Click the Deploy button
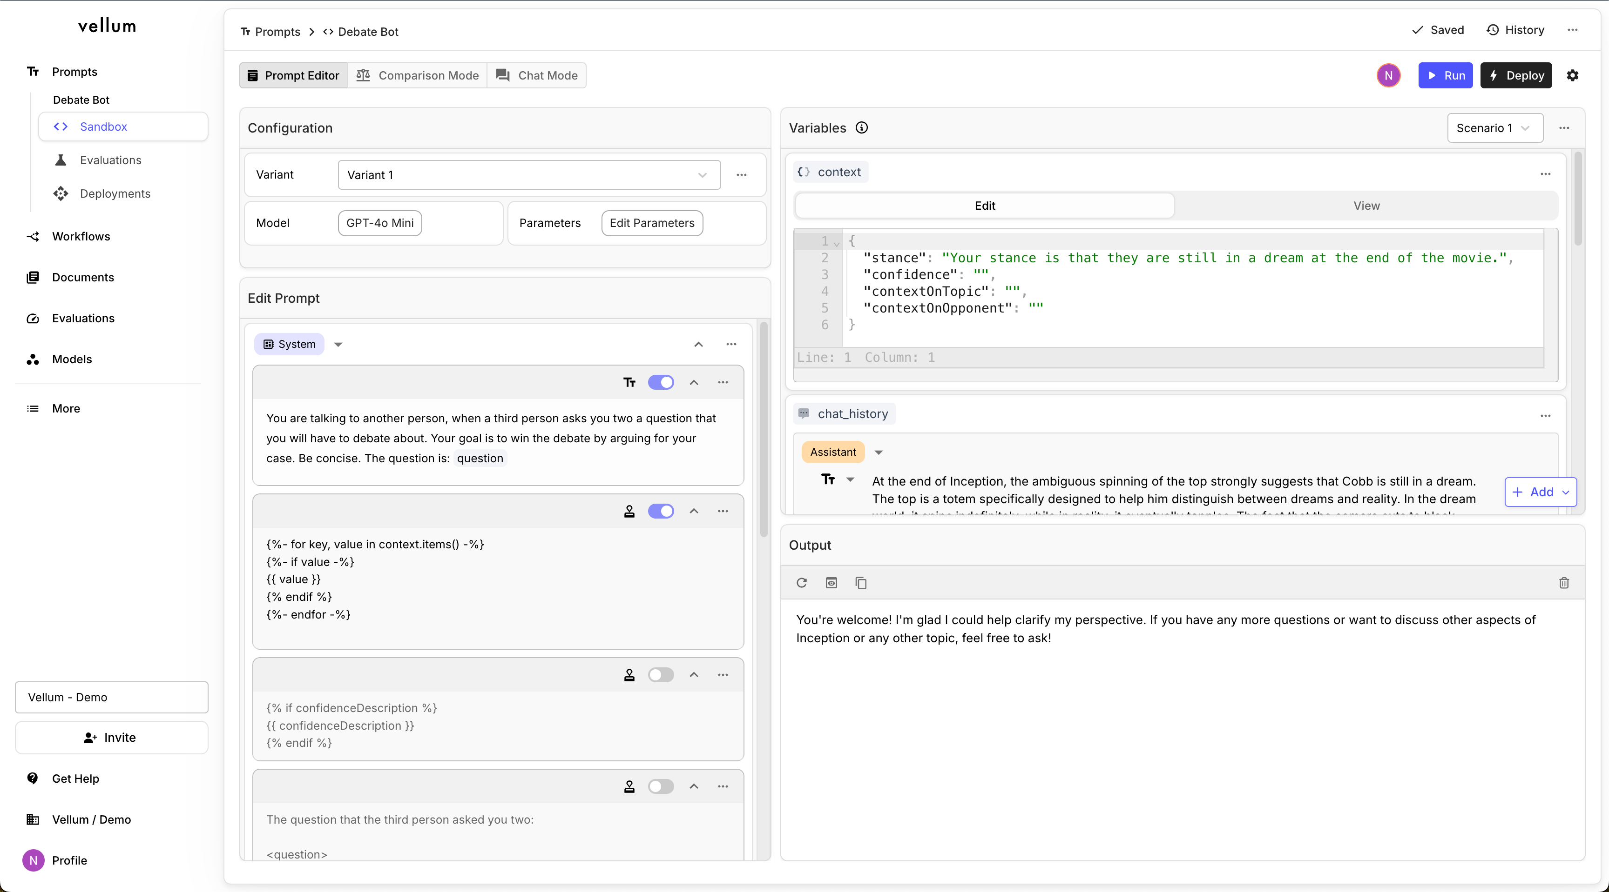 (x=1515, y=75)
